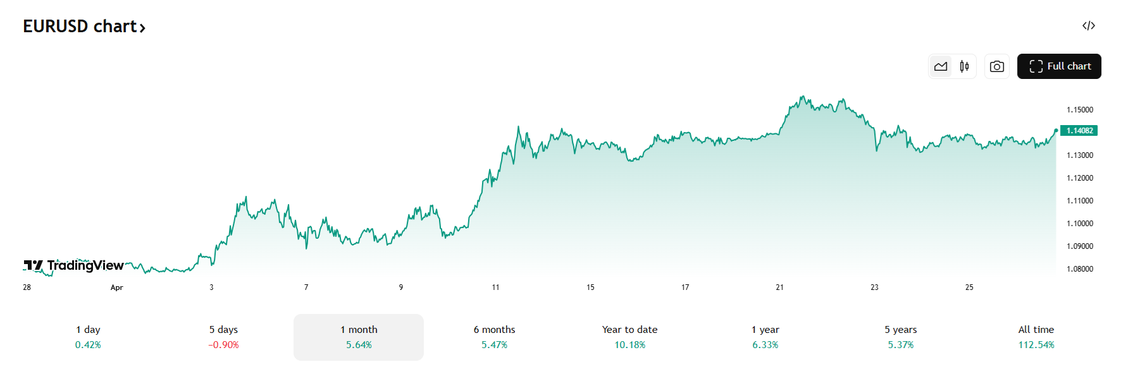
Task: Click the 21 date marker on axis
Action: [x=779, y=287]
